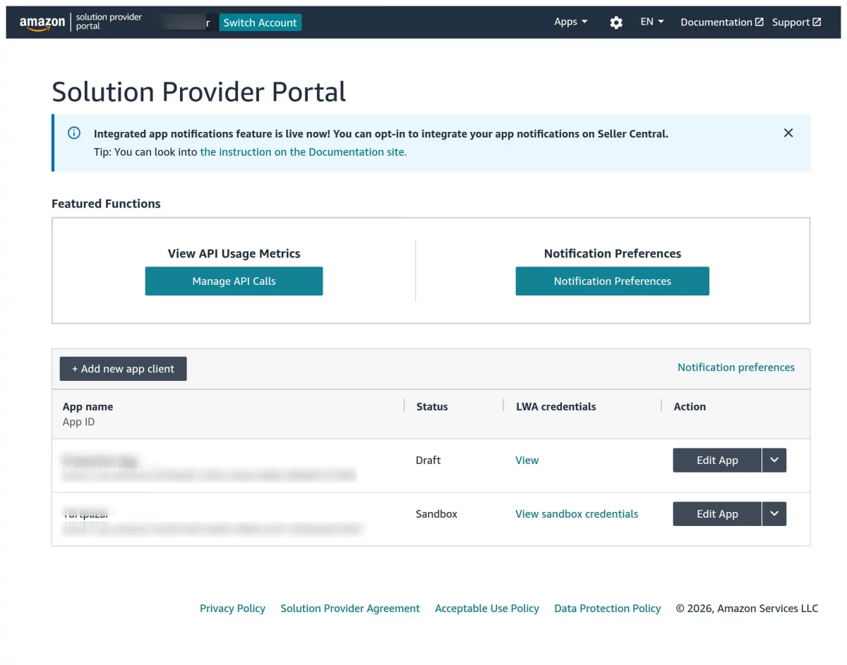Image resolution: width=847 pixels, height=665 pixels.
Task: Click the Solution Provider Portal heading
Action: pyautogui.click(x=199, y=92)
